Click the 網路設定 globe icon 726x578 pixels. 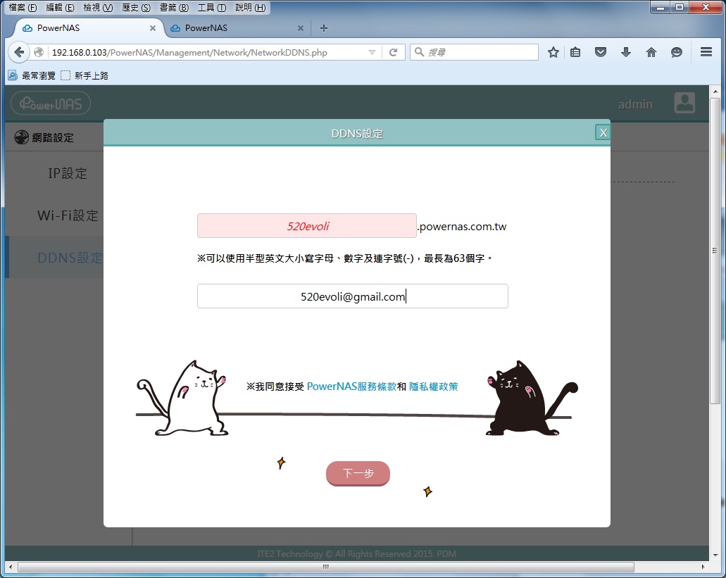point(21,137)
